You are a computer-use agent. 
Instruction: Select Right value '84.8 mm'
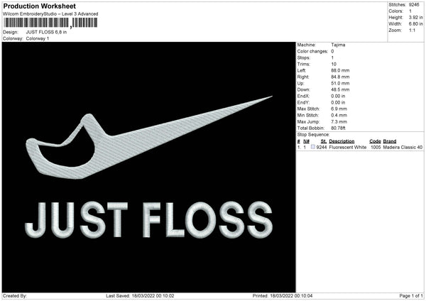(340, 77)
